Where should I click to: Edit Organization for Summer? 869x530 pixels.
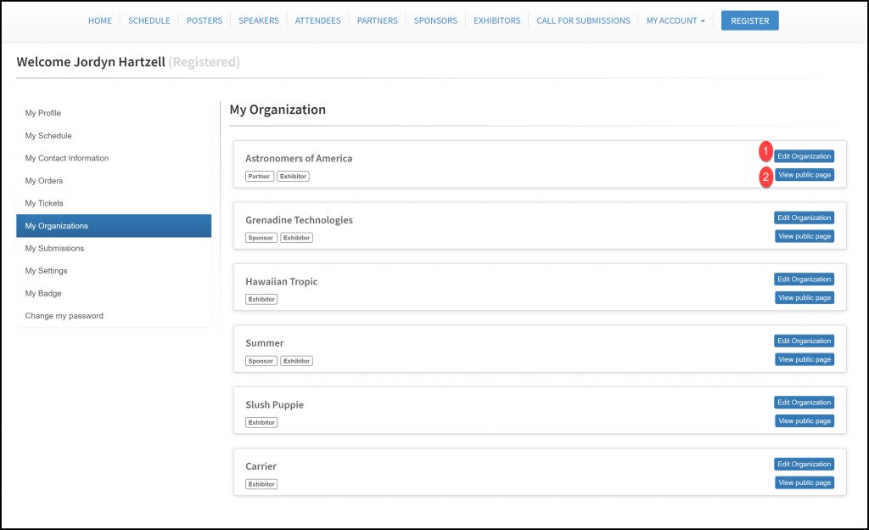(x=804, y=341)
